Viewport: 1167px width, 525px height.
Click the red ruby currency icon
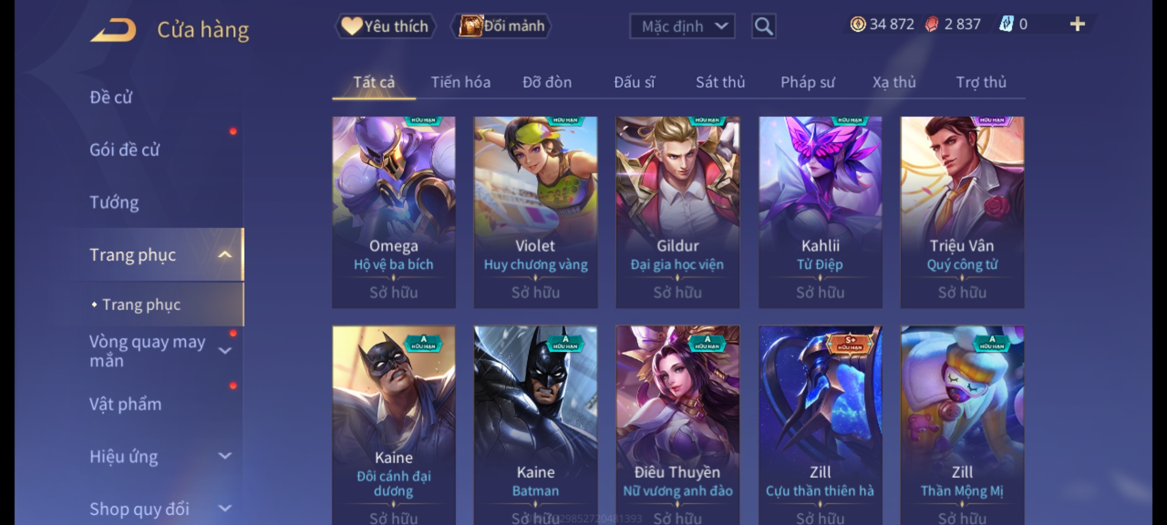[932, 24]
